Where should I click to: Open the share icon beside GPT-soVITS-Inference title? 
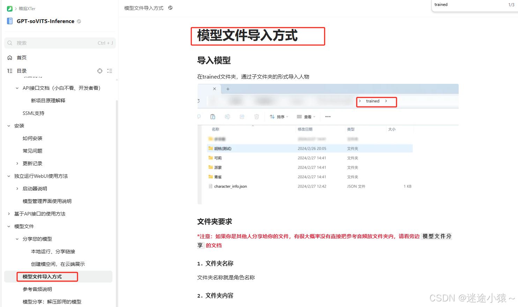(x=79, y=21)
